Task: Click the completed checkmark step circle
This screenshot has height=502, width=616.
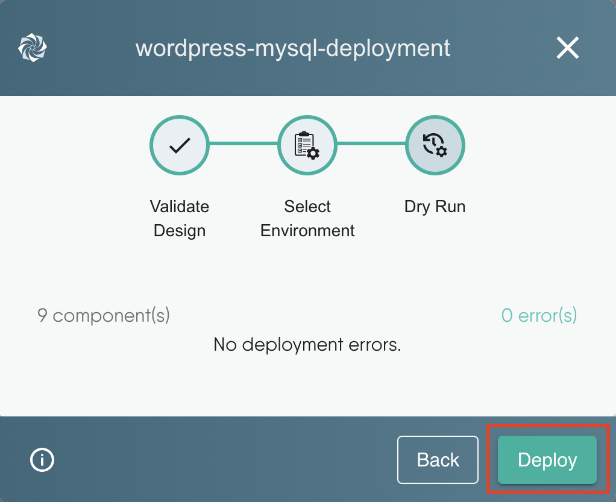Action: [x=179, y=145]
